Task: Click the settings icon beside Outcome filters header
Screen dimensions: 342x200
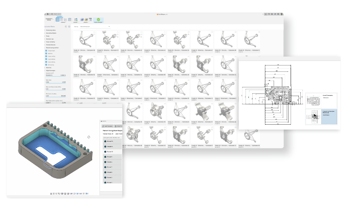Action: (68, 26)
